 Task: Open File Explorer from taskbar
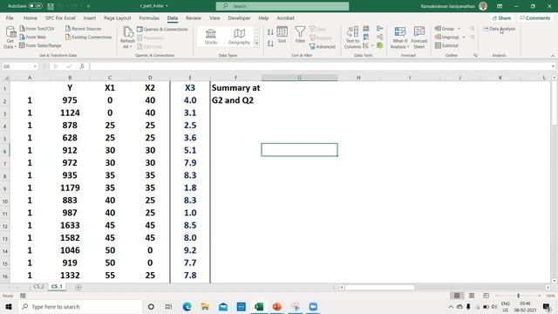tap(205, 306)
